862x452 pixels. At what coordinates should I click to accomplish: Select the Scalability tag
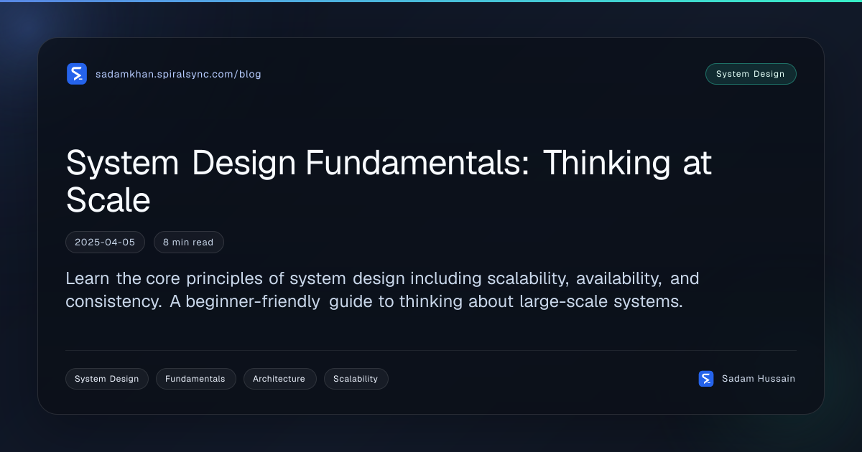coord(356,379)
